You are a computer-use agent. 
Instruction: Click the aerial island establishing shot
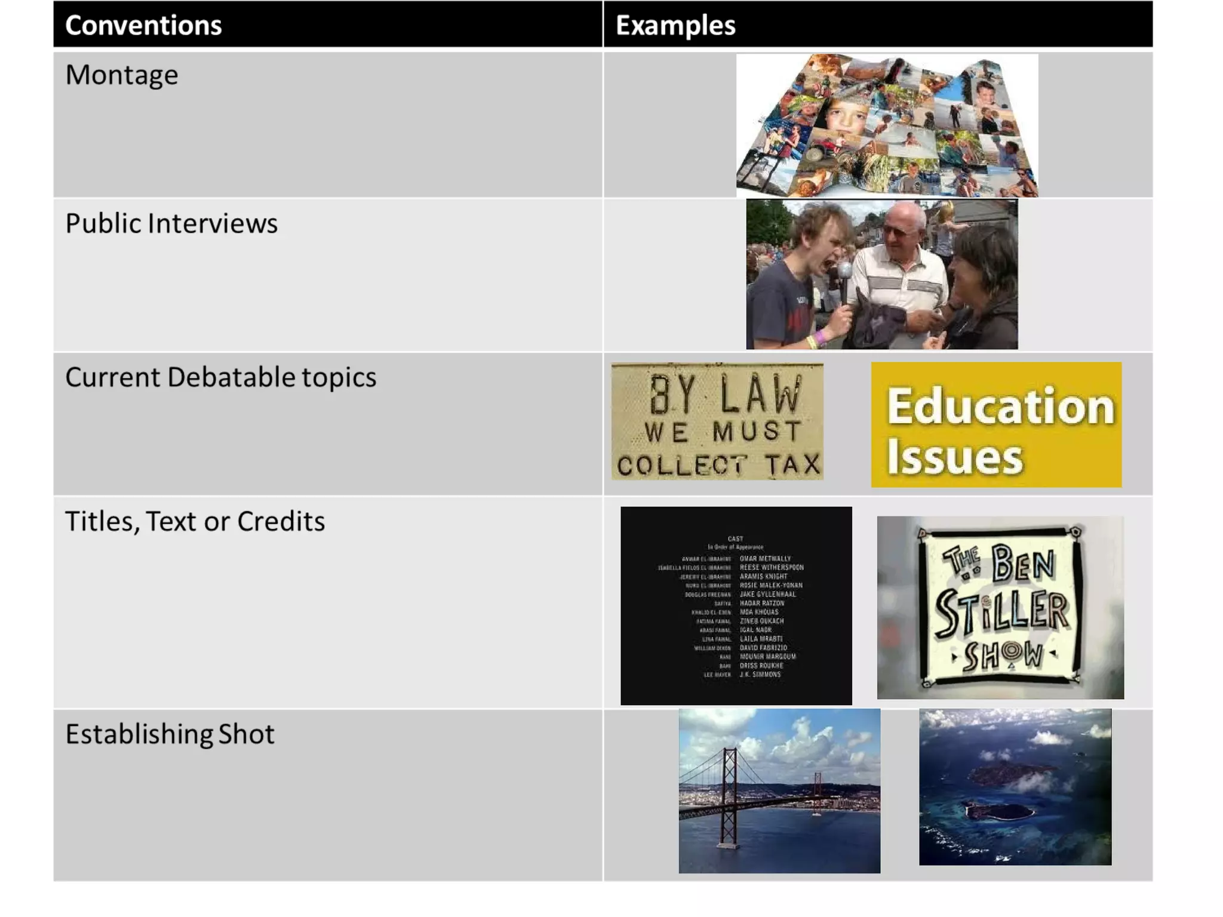click(1015, 787)
